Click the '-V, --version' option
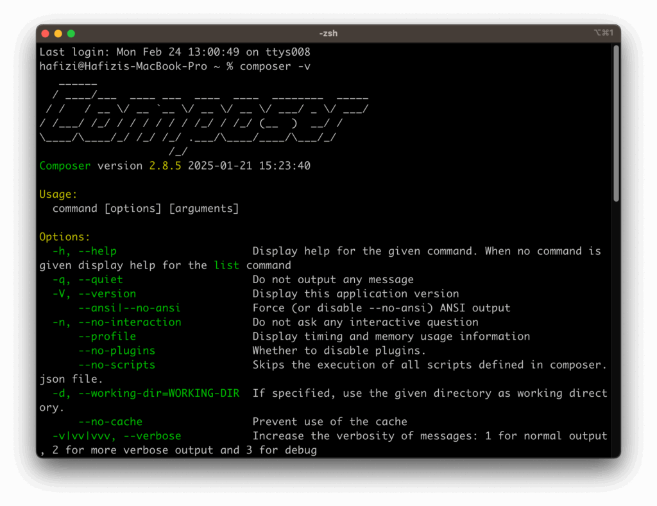The height and width of the screenshot is (506, 657). tap(94, 294)
